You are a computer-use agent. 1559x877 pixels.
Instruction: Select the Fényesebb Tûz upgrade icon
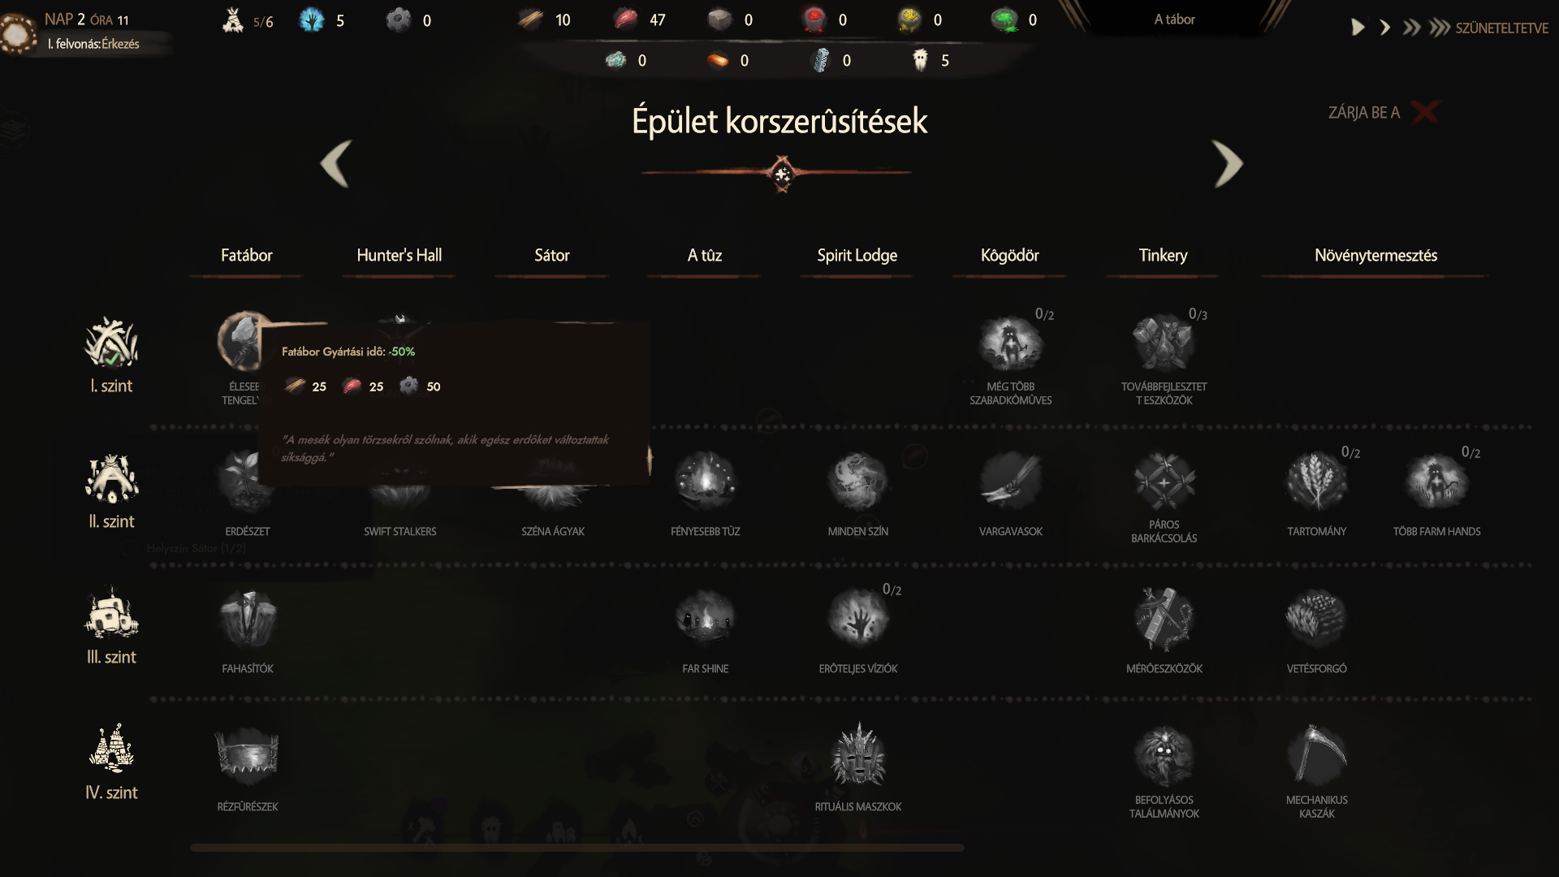click(706, 482)
